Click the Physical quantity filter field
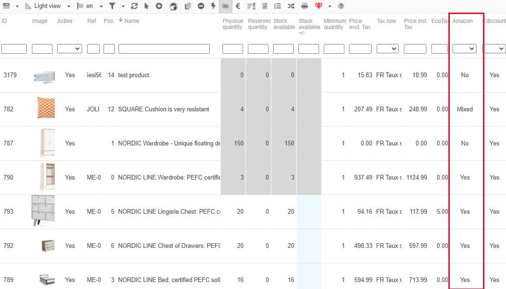The width and height of the screenshot is (506, 289). [233, 49]
